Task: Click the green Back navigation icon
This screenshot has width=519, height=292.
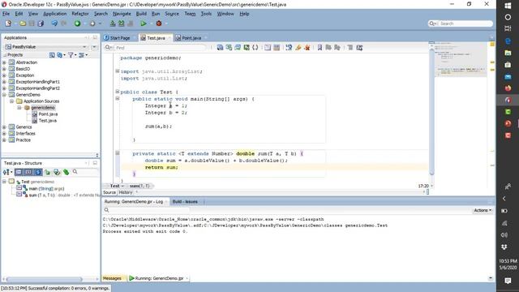Action: (78, 24)
